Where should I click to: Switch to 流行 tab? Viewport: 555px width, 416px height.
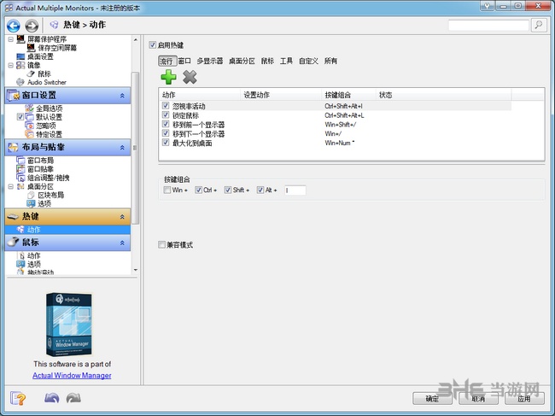pos(166,61)
